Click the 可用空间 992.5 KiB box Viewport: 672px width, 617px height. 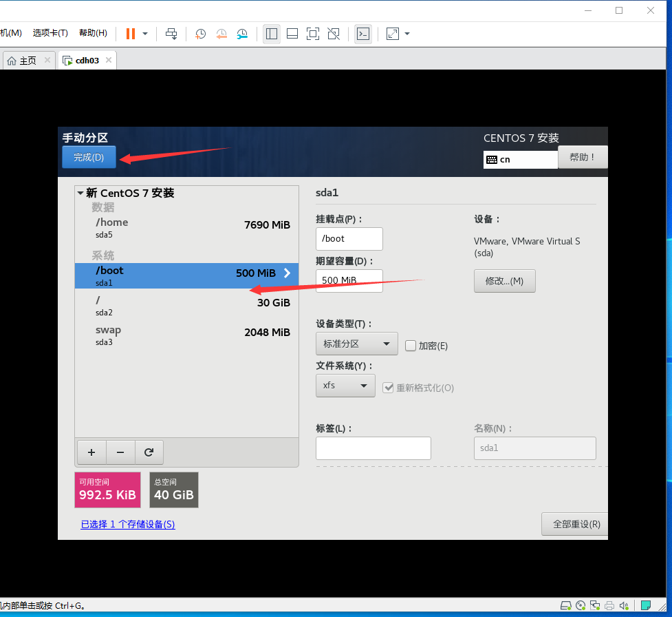[107, 490]
